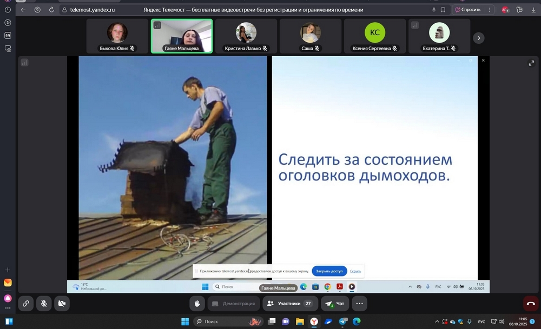The image size is (541, 329).
Task: Open the Участники participants panel
Action: tap(291, 304)
